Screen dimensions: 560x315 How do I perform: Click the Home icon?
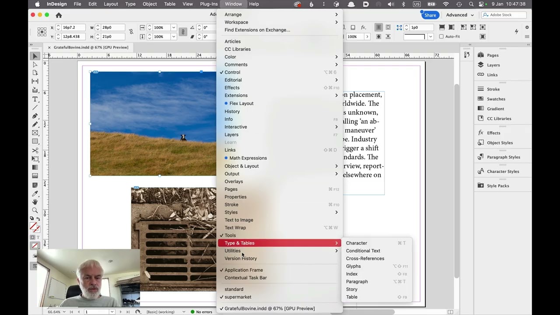59,15
